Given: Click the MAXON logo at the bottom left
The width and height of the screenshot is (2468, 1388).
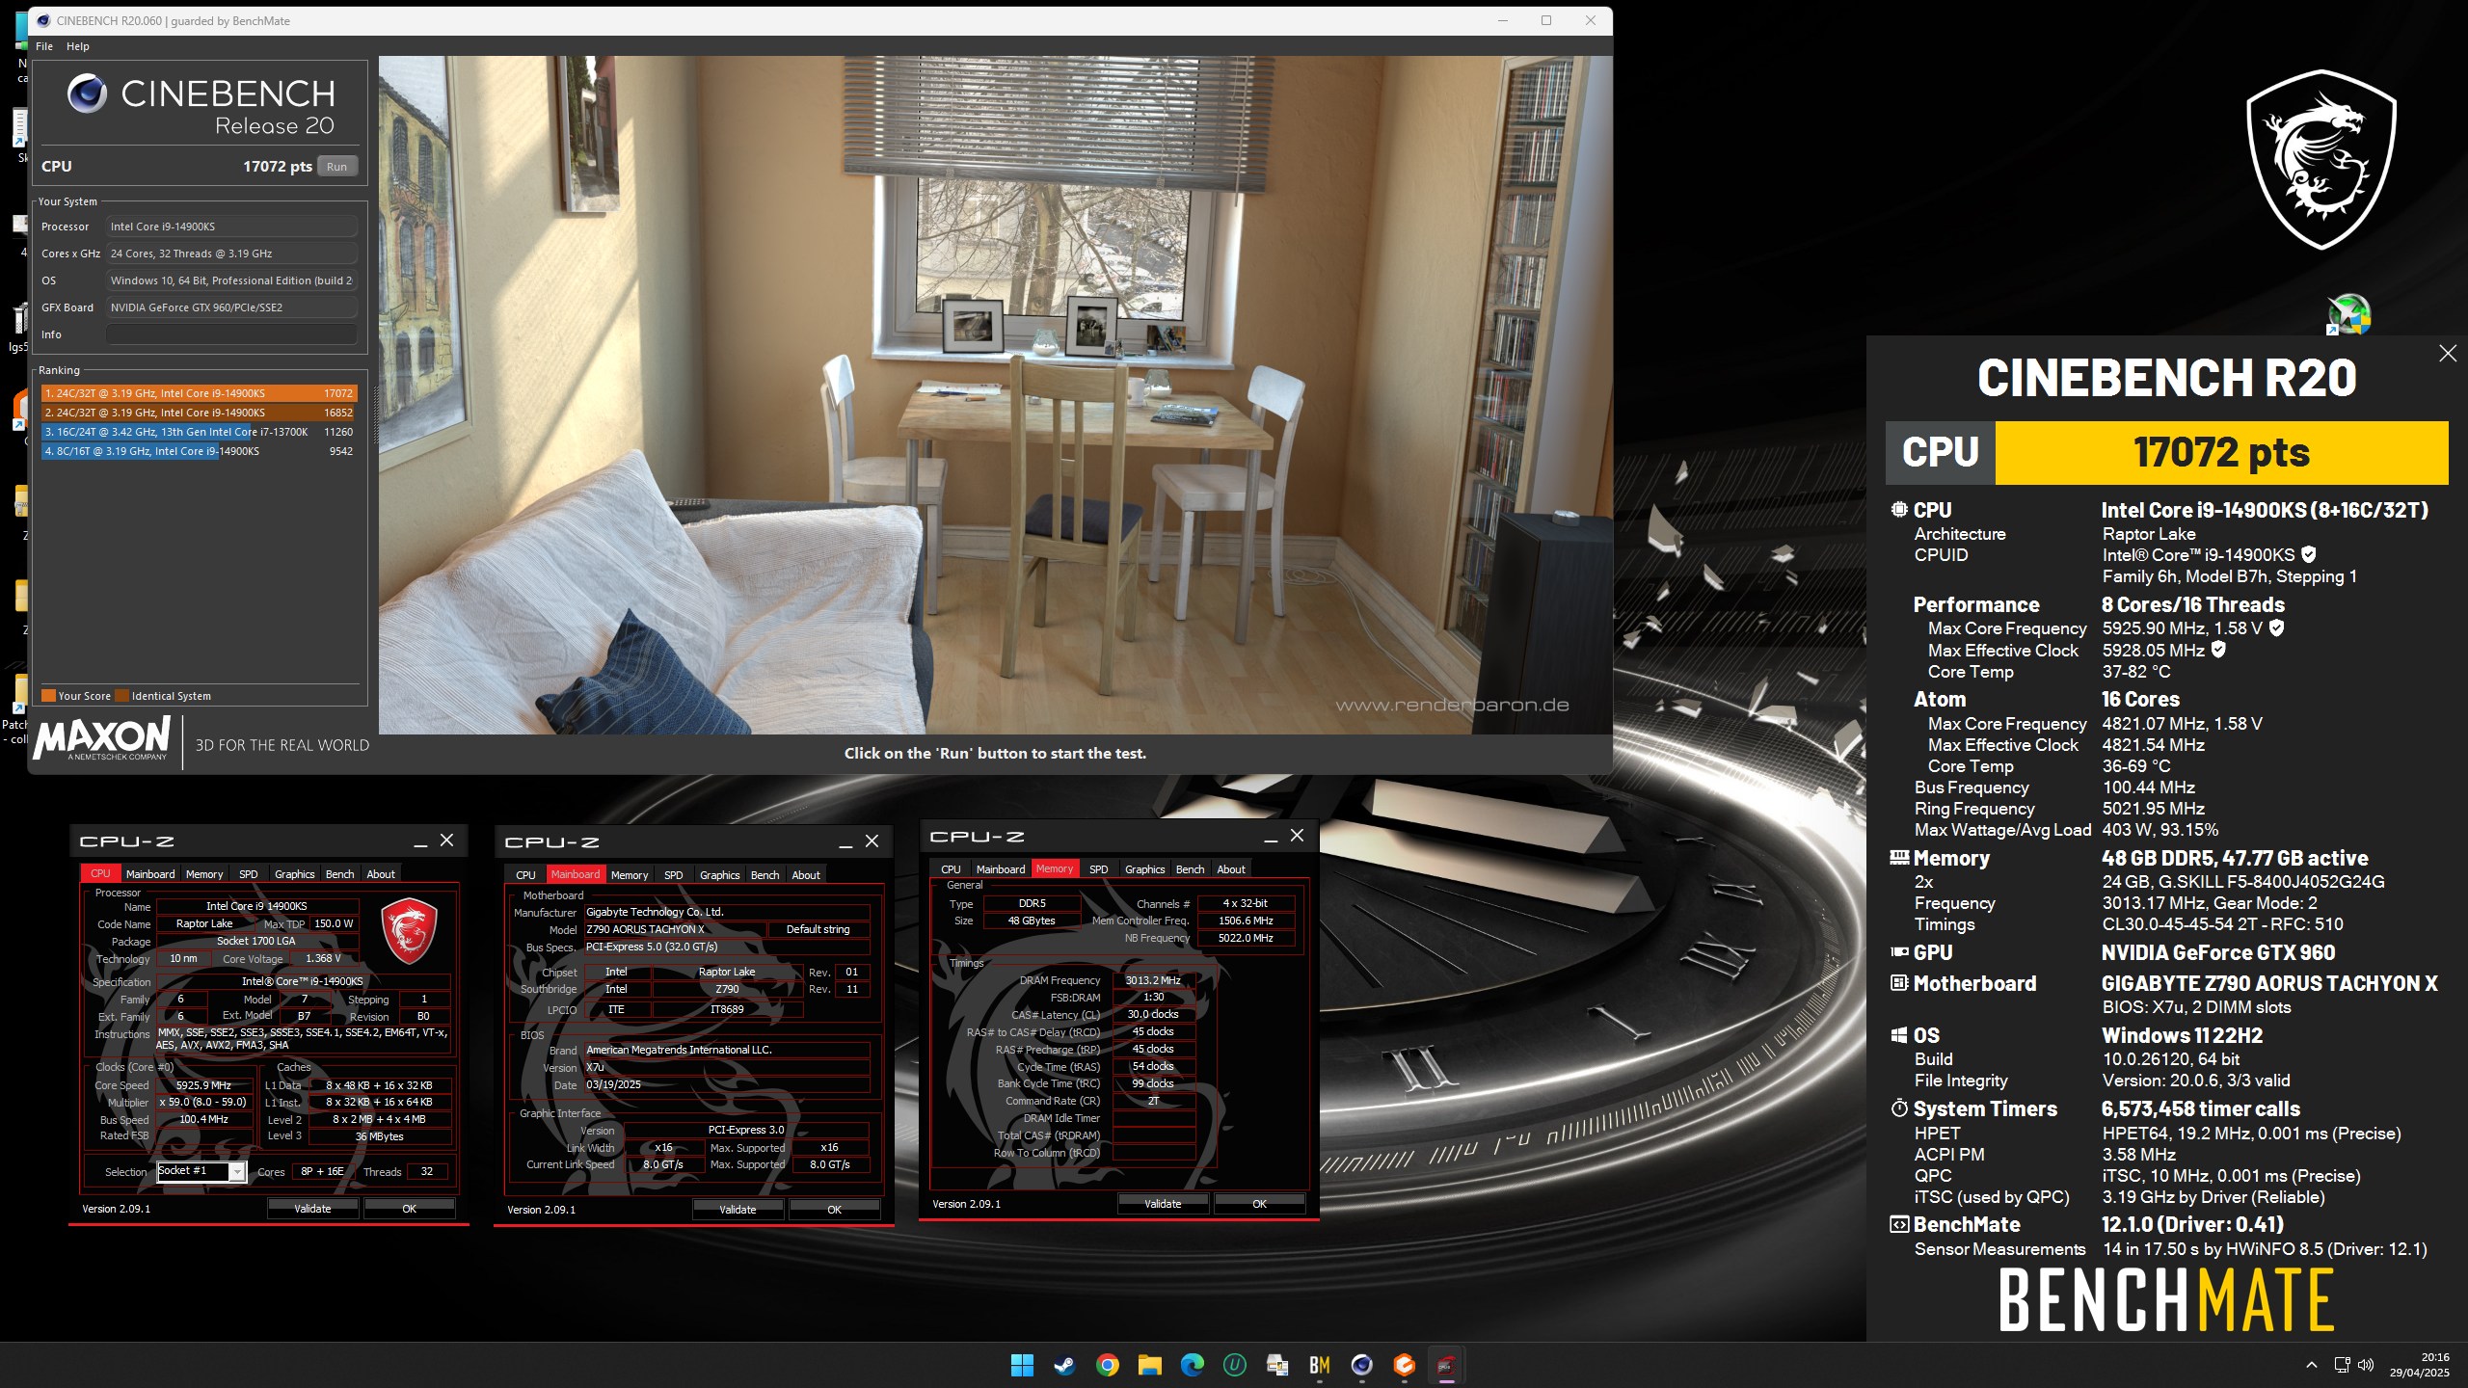Looking at the screenshot, I should point(102,739).
